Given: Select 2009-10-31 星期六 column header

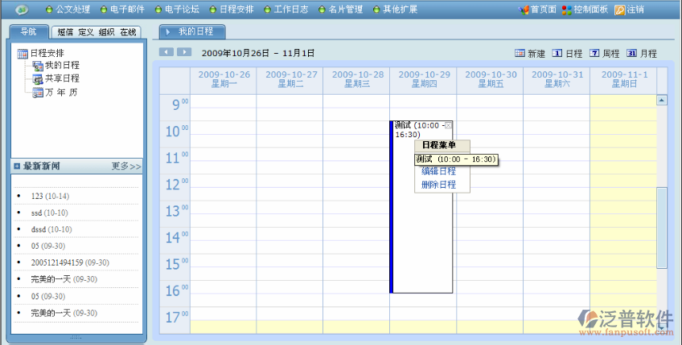Looking at the screenshot, I should pos(557,79).
